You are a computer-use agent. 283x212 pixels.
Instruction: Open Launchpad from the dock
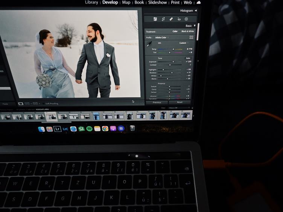[49, 129]
